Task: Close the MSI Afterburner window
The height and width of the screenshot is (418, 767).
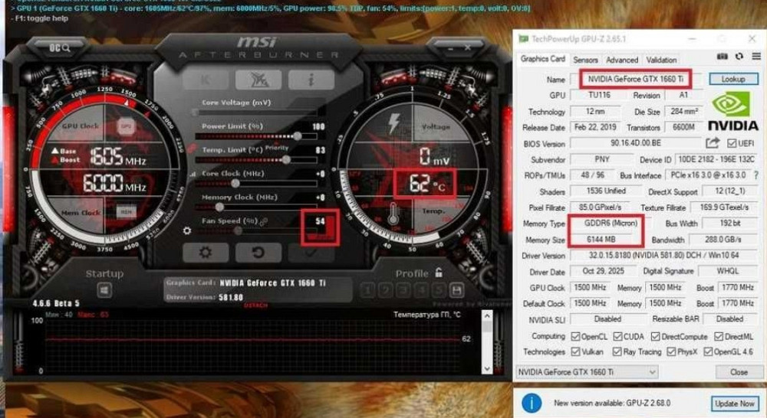Action: [468, 48]
